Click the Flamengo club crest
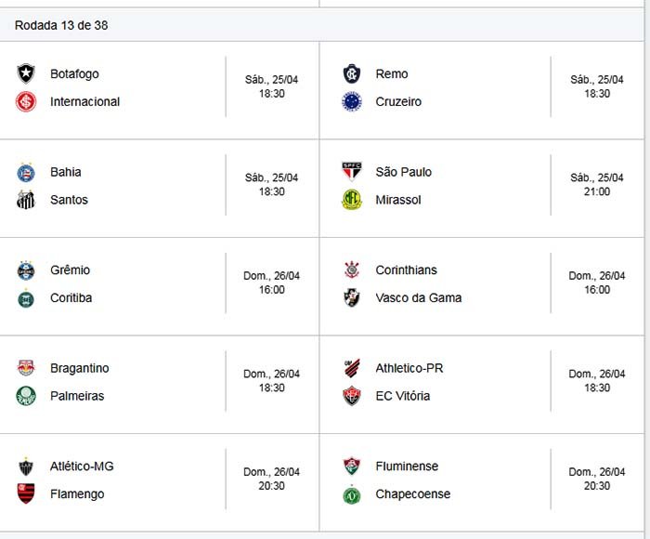650x539 pixels. point(26,494)
